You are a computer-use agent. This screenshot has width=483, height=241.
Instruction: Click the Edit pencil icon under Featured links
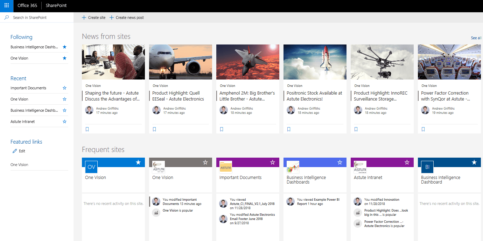pyautogui.click(x=15, y=151)
